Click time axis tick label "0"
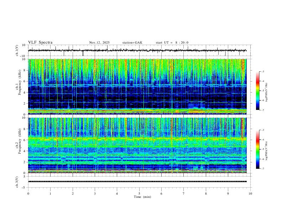The image size is (282, 217). [28, 194]
